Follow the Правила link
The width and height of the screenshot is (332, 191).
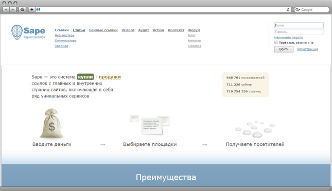click(61, 46)
